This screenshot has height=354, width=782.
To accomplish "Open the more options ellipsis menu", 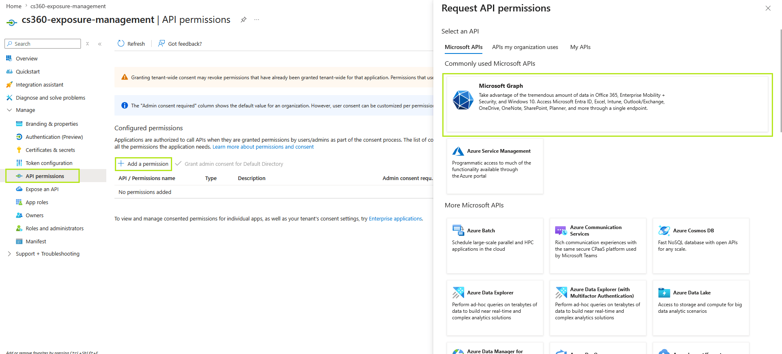I will tap(257, 20).
